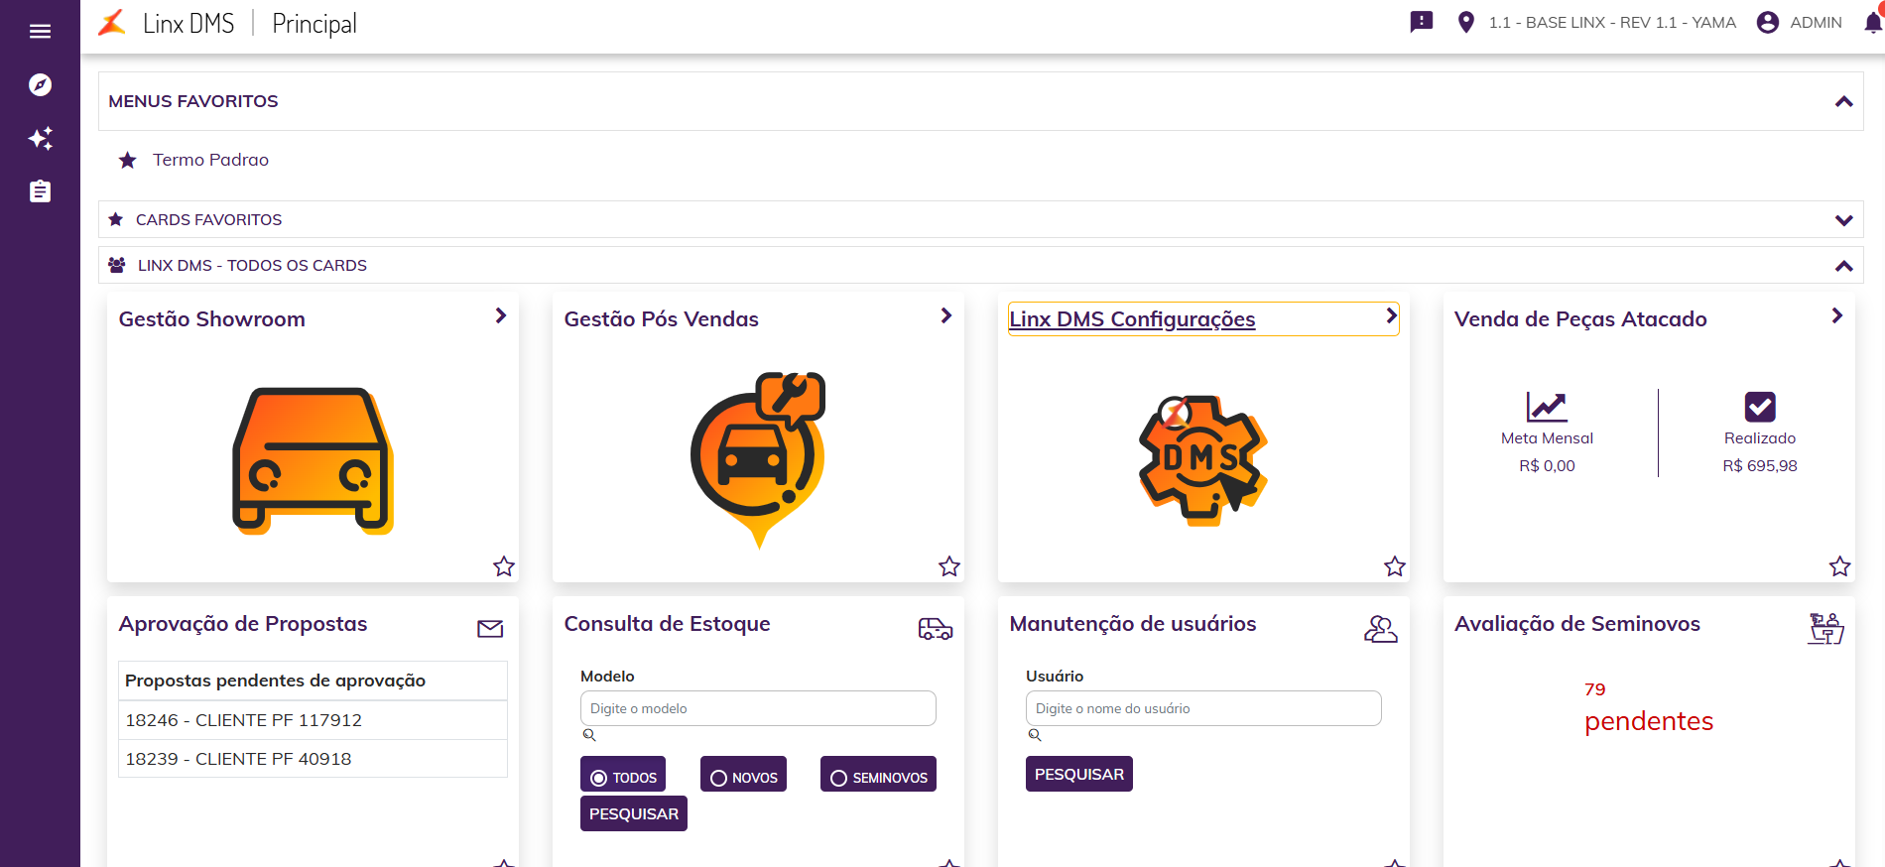
Task: Open Gestão Showroom via its arrow
Action: tap(501, 315)
